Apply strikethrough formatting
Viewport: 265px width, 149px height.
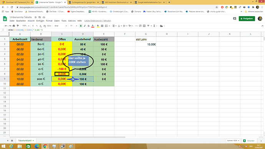click(89, 26)
